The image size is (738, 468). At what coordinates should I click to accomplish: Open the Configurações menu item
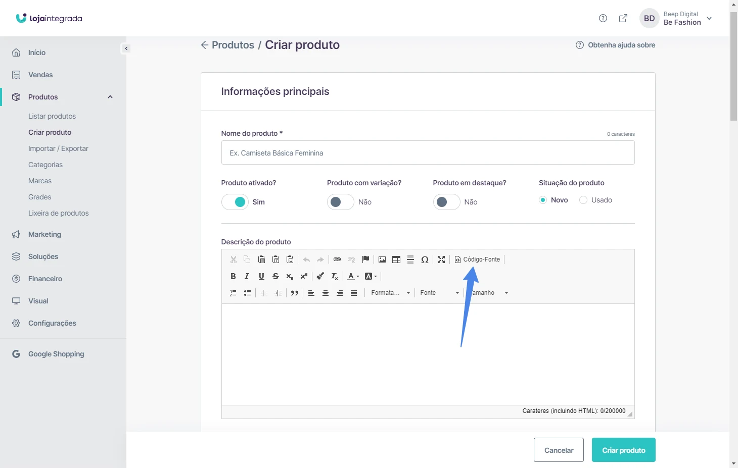tap(52, 323)
